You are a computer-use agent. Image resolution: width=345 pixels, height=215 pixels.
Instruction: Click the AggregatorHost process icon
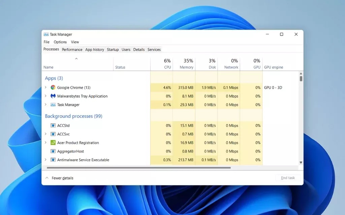coord(53,151)
